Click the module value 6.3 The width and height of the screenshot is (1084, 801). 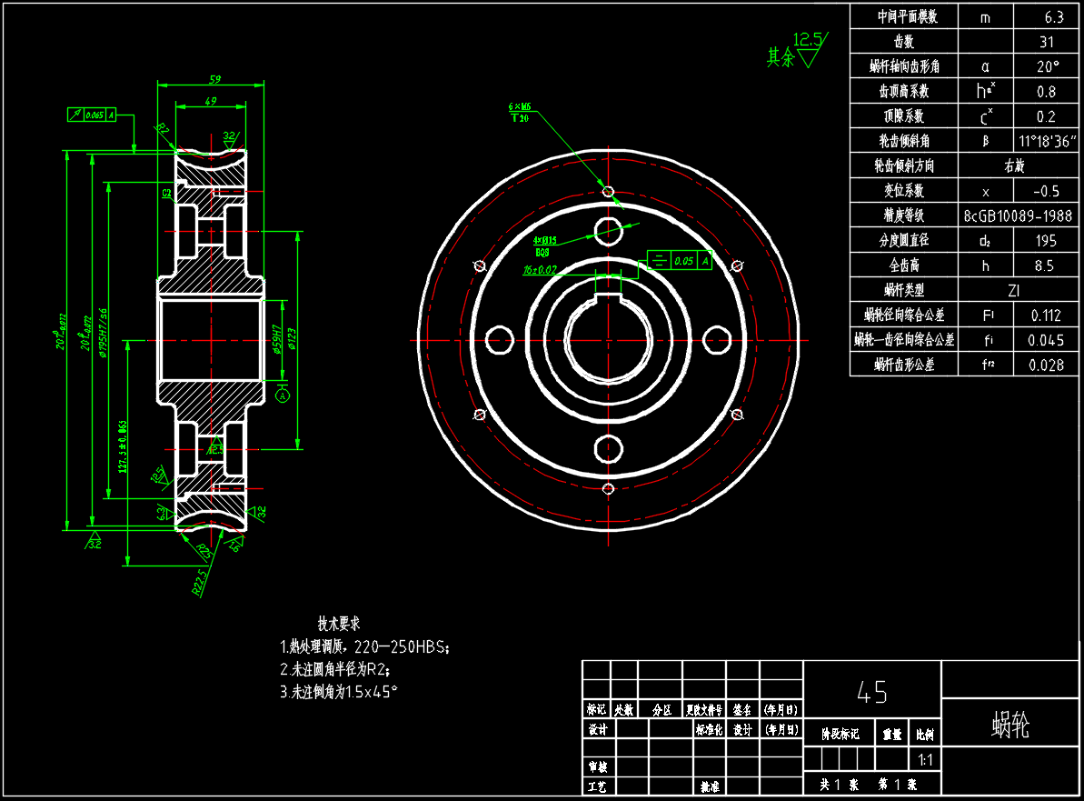click(x=1054, y=17)
